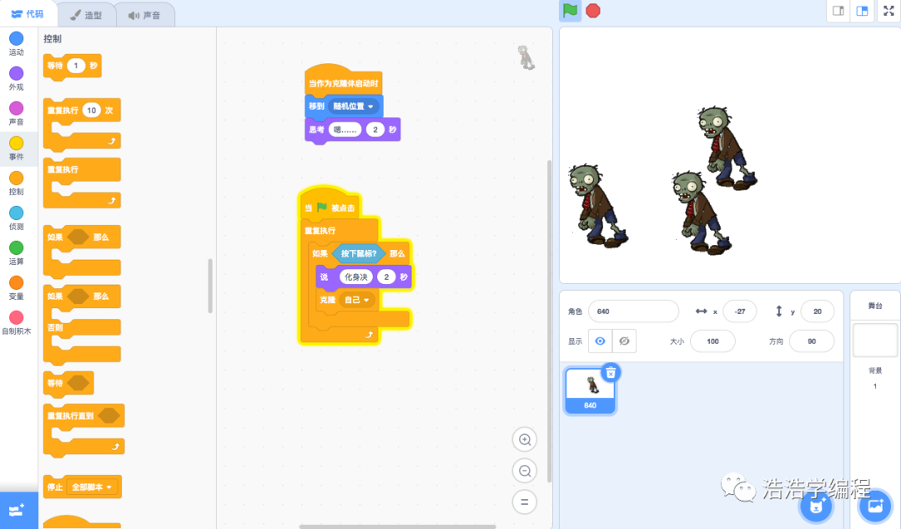Open the choose a backdrop button

point(875,506)
